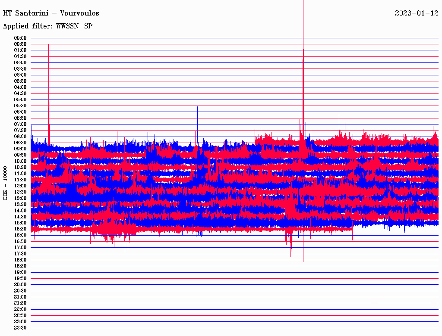
Task: Click the 04:30 time label
Action: click(20, 93)
